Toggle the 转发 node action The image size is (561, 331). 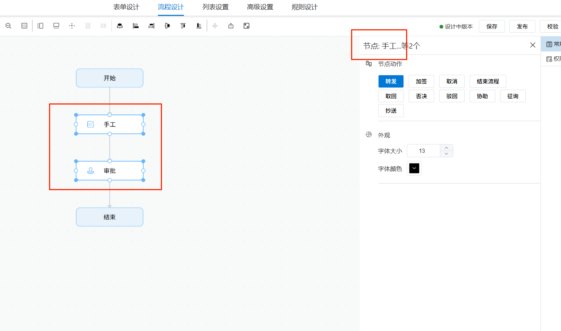[391, 82]
